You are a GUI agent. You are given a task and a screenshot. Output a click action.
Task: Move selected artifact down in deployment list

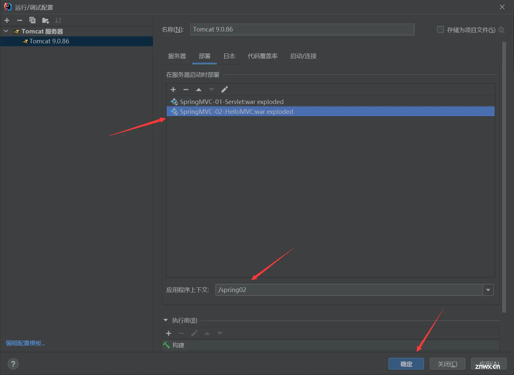(x=212, y=90)
